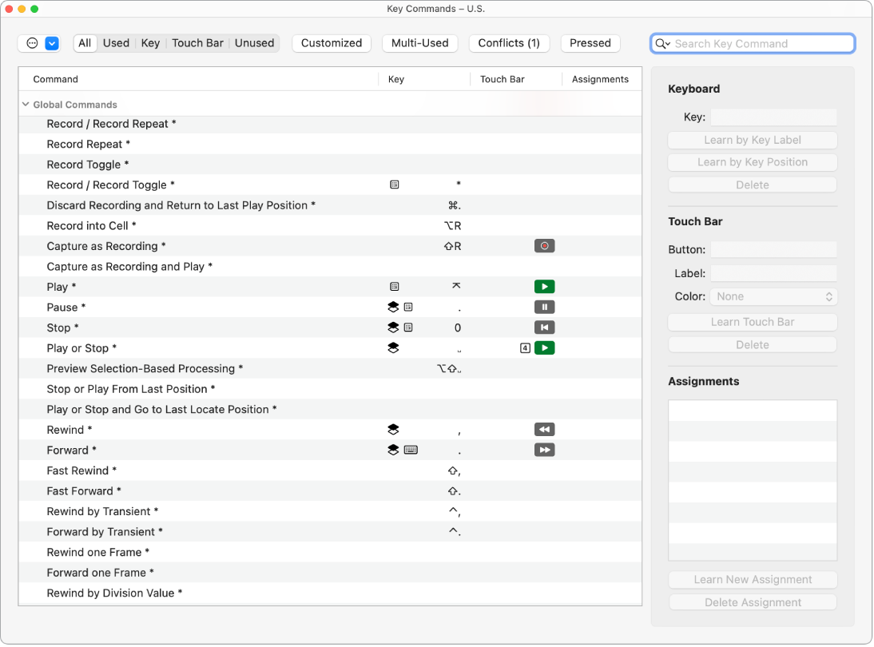Viewport: 874px width, 647px height.
Task: Click the Fast Forward icon on the Forward row
Action: [544, 450]
